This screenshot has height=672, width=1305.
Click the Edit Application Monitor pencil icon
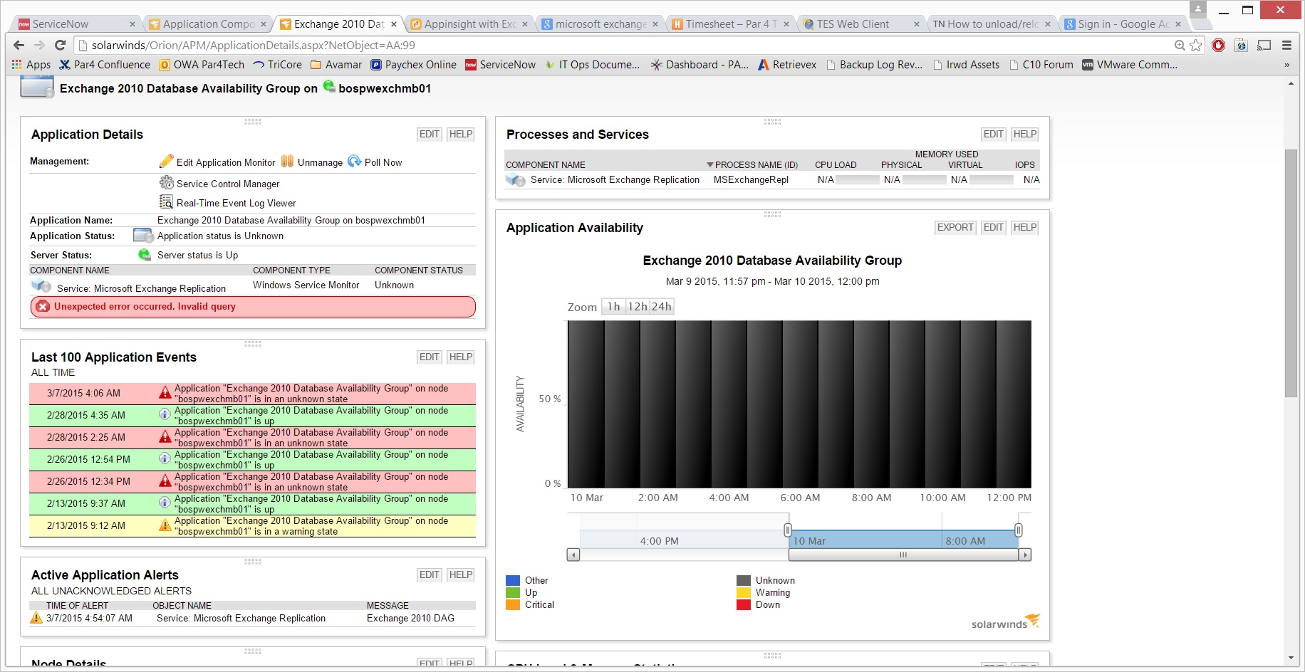(167, 162)
